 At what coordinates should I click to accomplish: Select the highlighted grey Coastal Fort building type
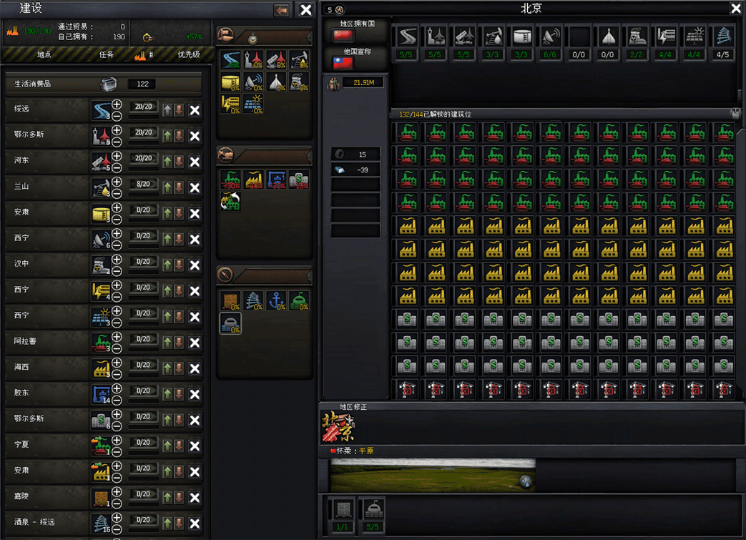pos(231,323)
